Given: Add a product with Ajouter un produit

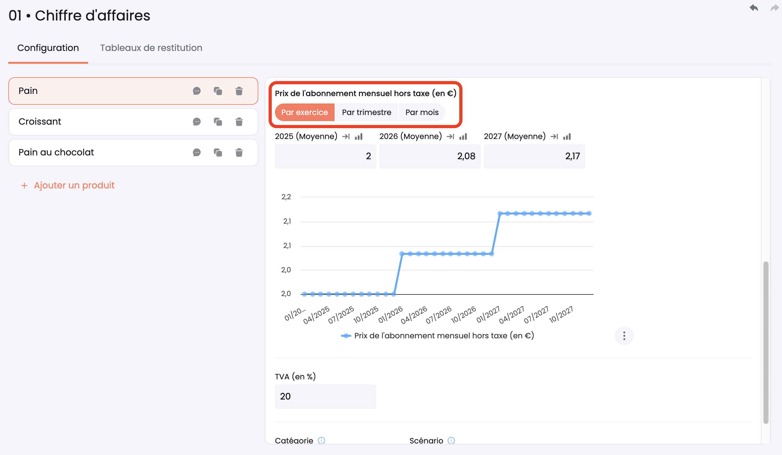Looking at the screenshot, I should coord(68,185).
